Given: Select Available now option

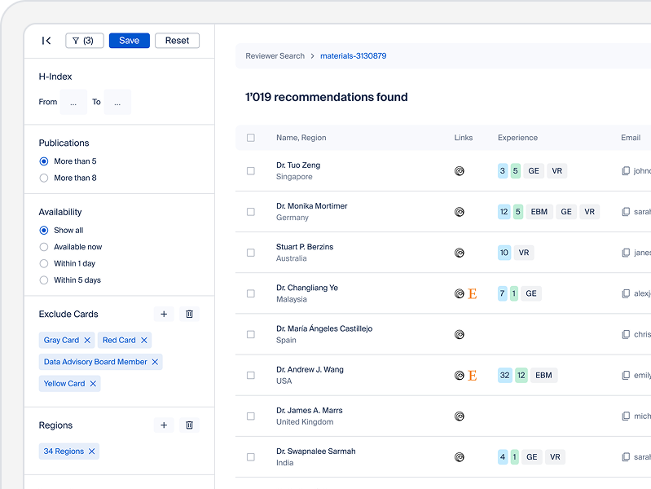Looking at the screenshot, I should tap(44, 247).
